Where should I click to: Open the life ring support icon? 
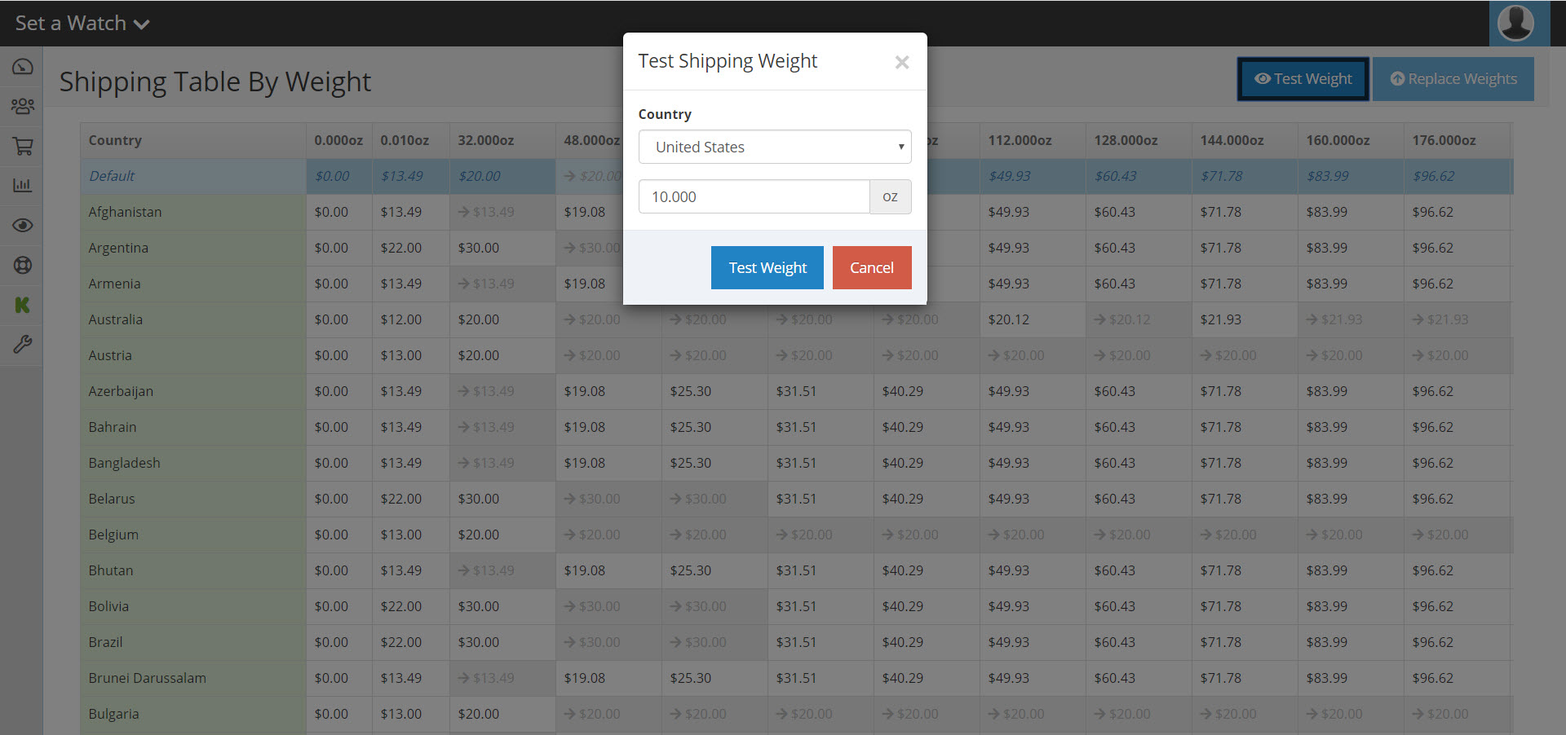pos(22,265)
